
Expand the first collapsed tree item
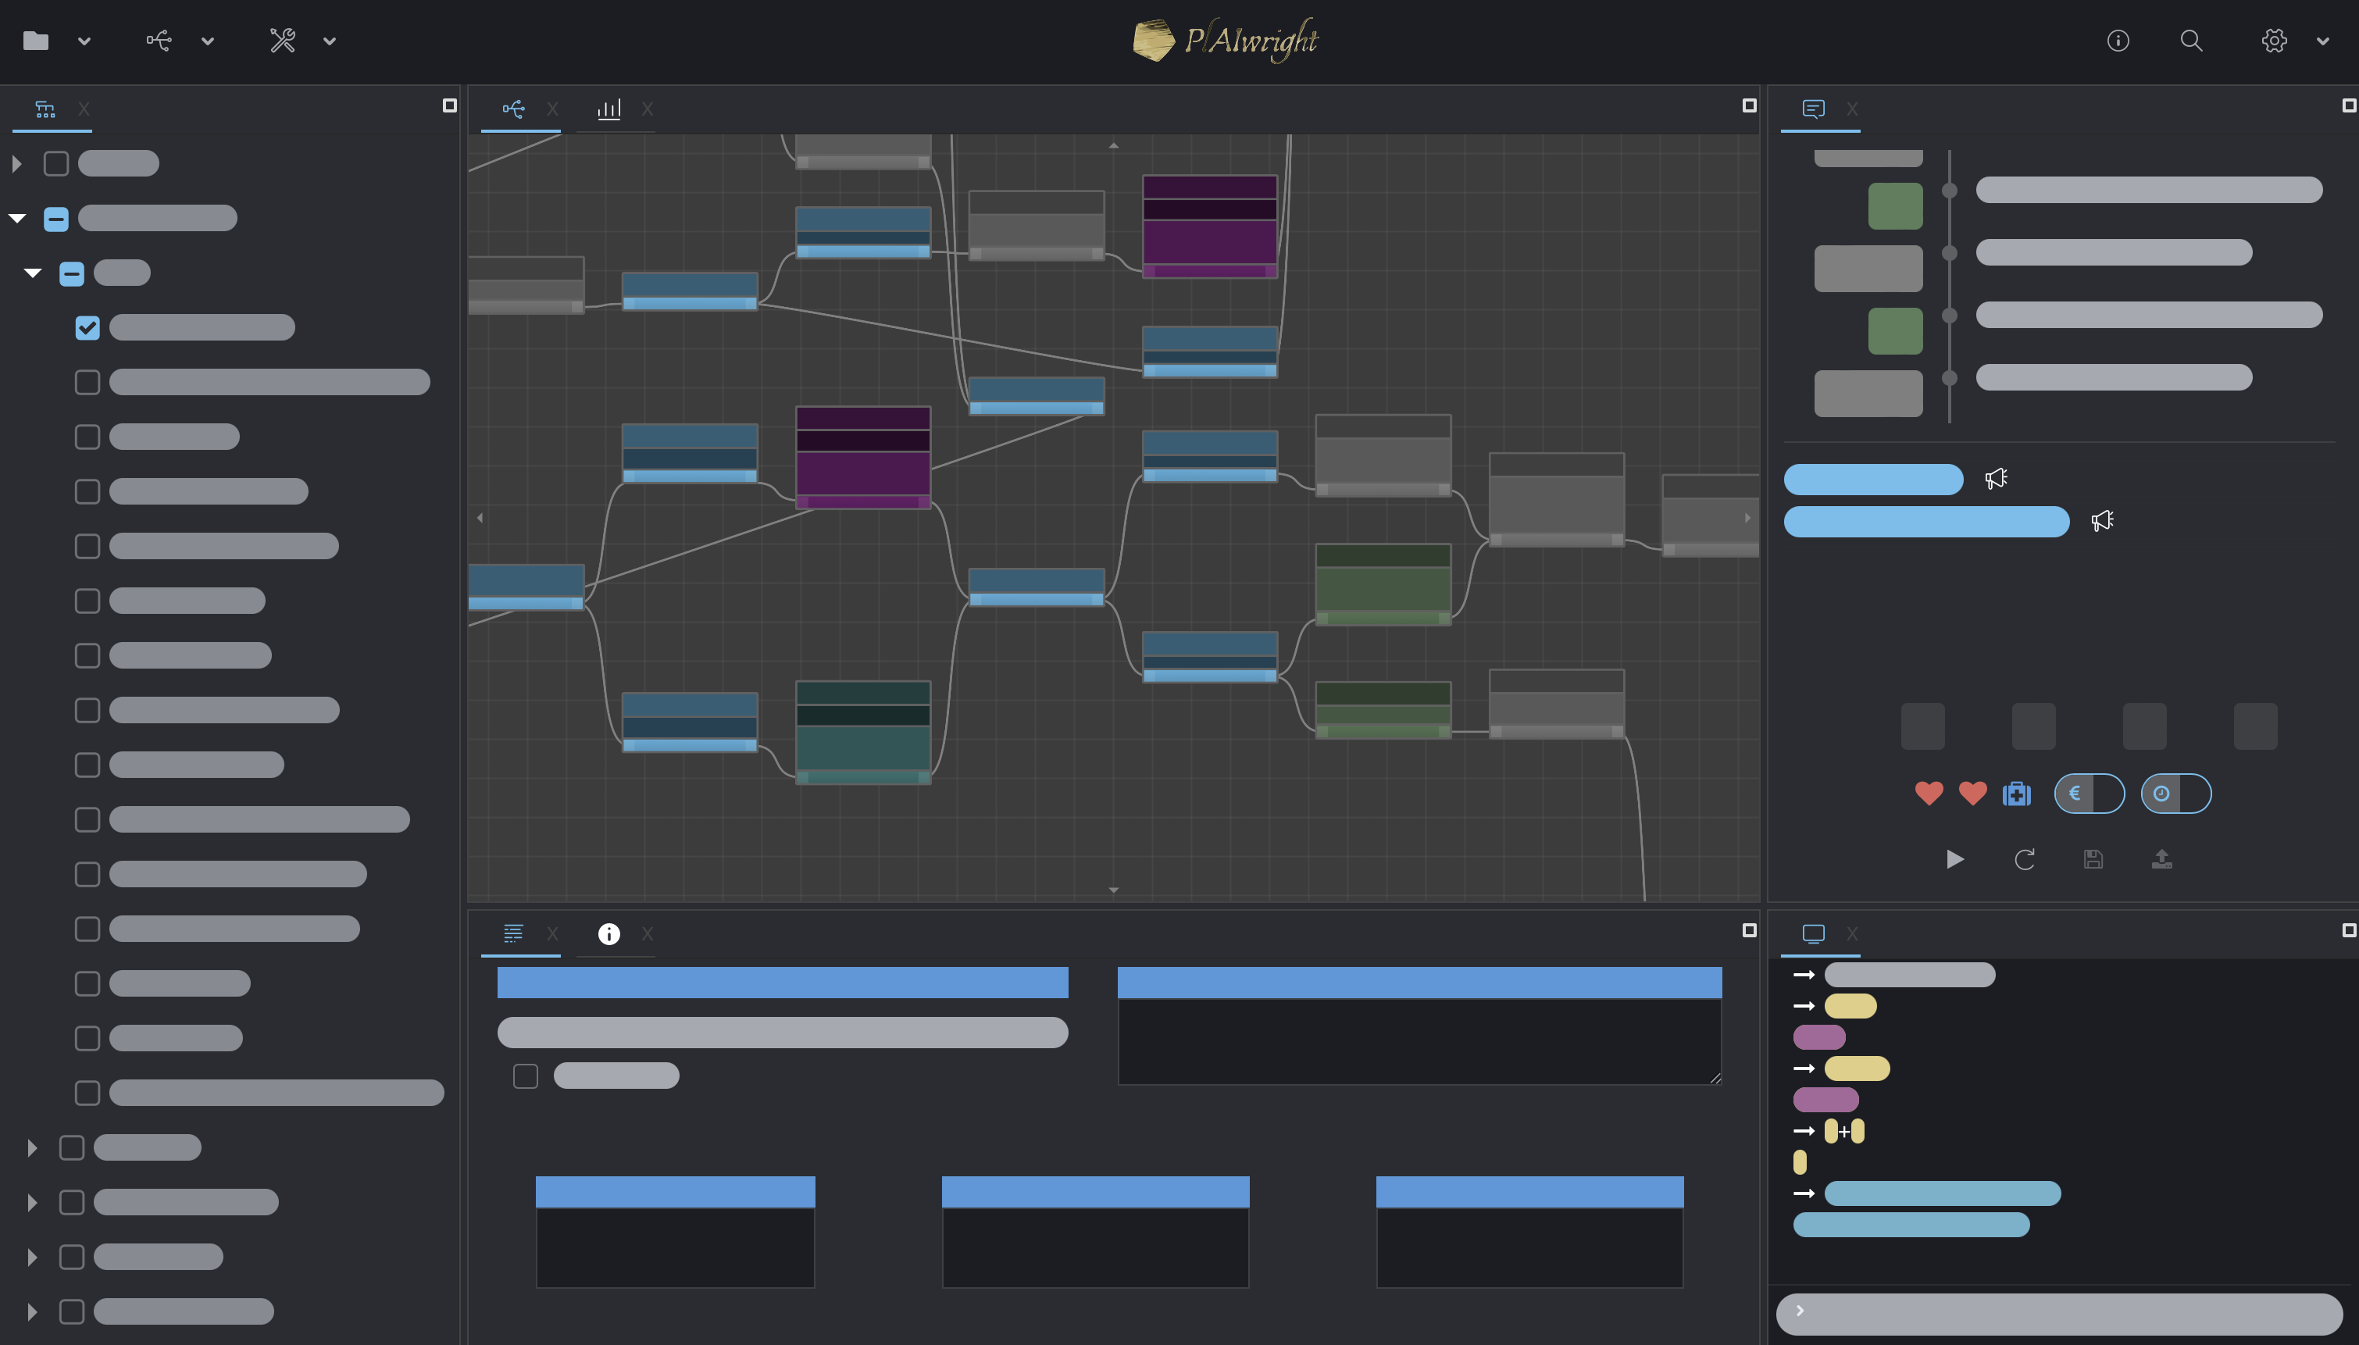tap(16, 163)
